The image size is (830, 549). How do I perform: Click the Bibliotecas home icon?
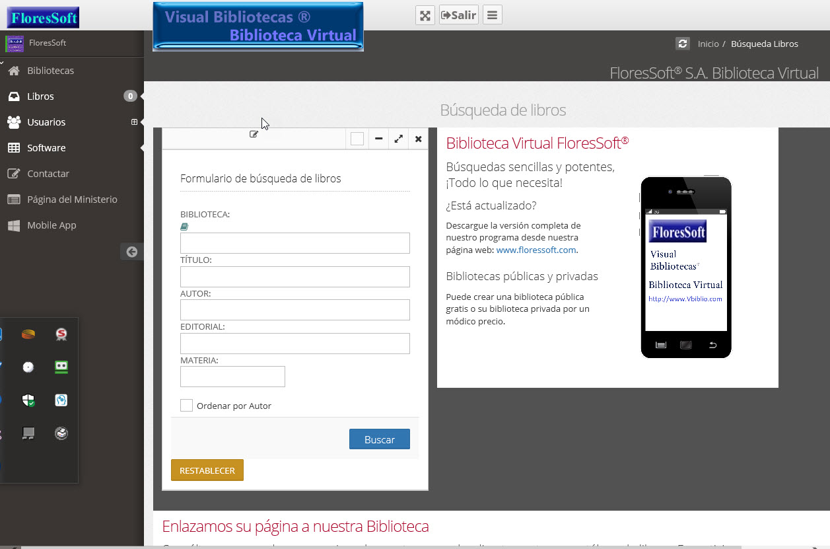(14, 71)
